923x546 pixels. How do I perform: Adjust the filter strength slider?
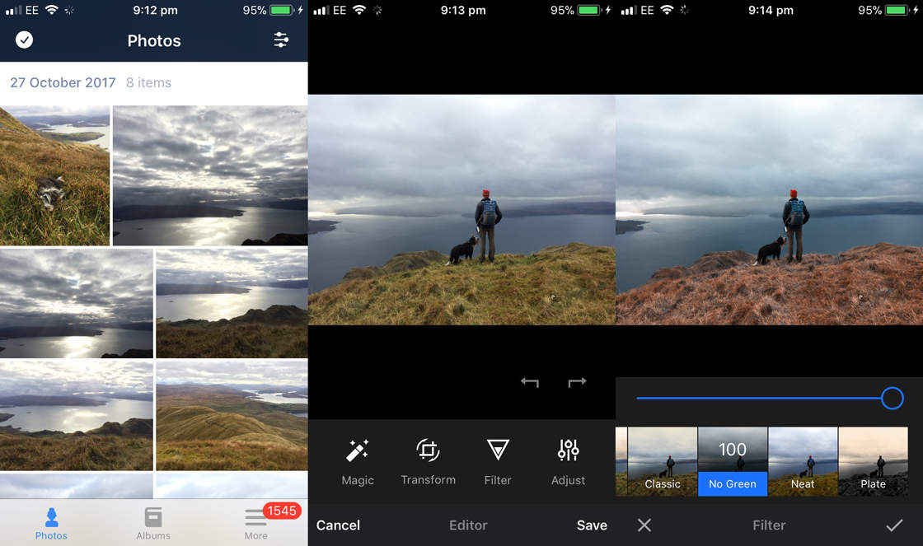[892, 398]
